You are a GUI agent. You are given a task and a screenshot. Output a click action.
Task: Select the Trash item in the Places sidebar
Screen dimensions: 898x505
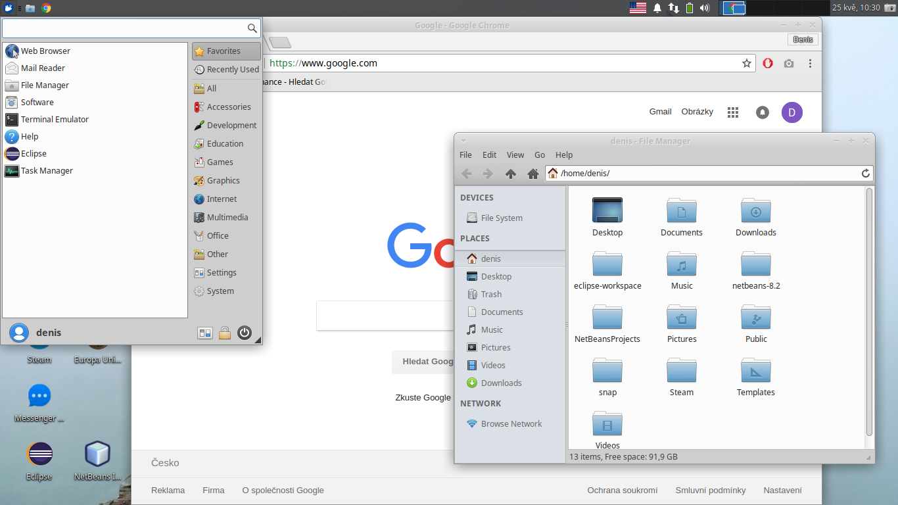point(491,294)
